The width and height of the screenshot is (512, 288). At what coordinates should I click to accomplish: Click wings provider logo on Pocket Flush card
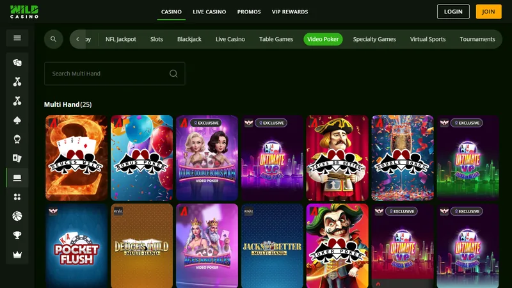pyautogui.click(x=53, y=211)
